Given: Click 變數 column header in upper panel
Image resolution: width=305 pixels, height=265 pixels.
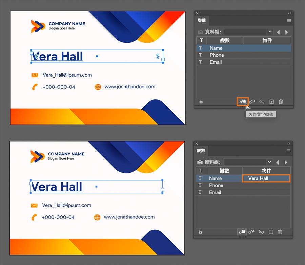Looking at the screenshot, I should pyautogui.click(x=225, y=40).
